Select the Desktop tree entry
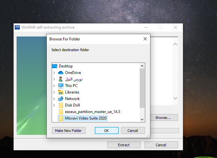Screen dimensions: 217x158 coord(66,66)
